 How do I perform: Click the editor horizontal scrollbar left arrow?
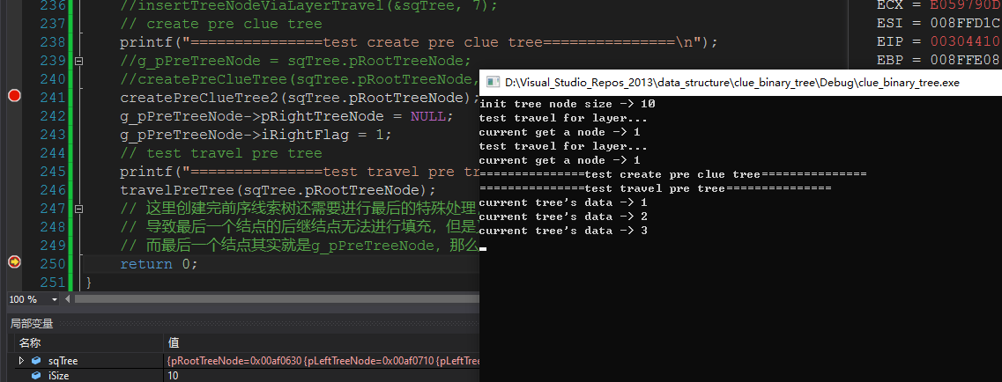(69, 299)
